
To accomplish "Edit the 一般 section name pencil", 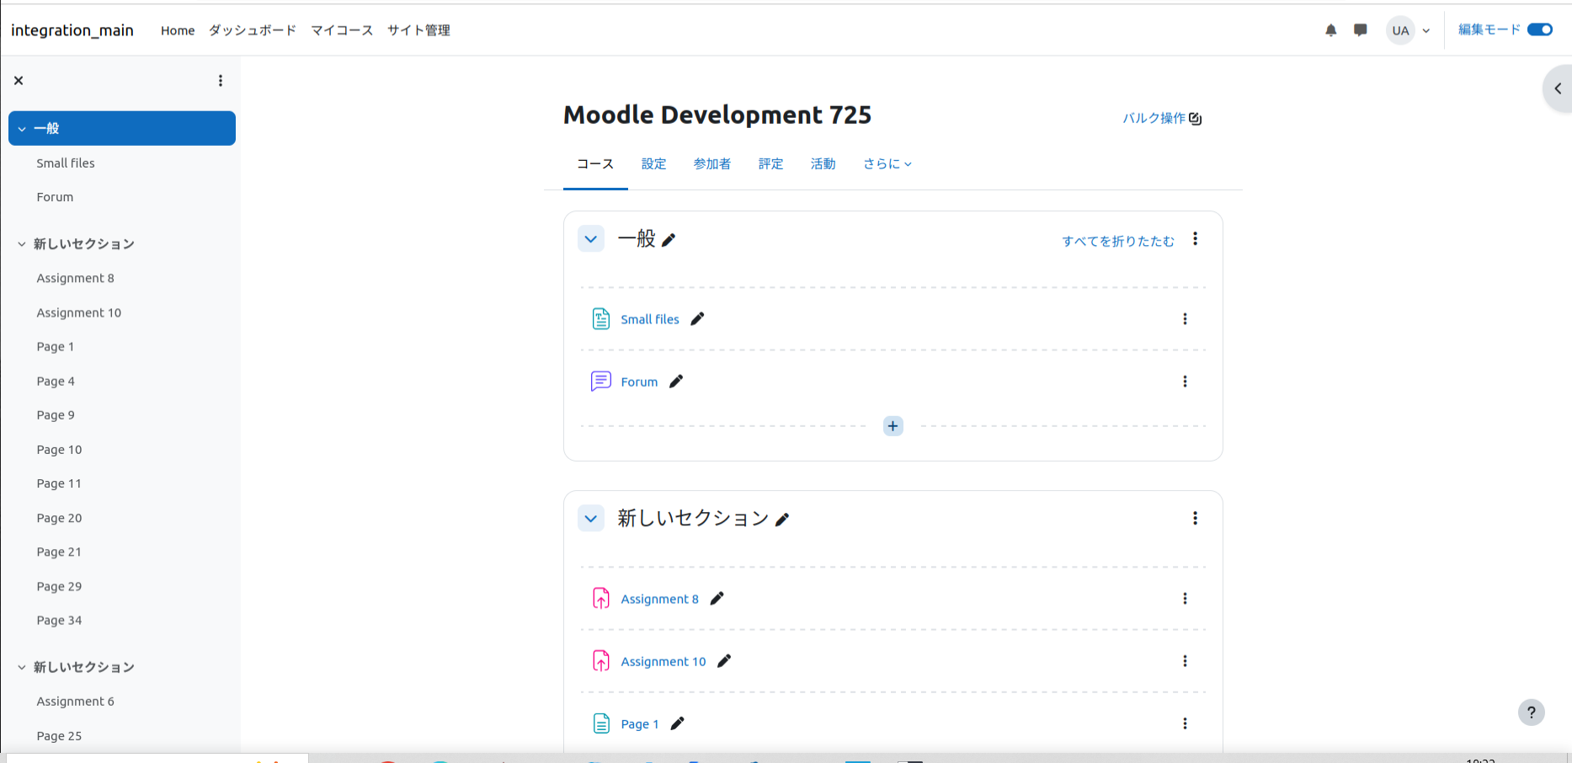I will point(669,240).
